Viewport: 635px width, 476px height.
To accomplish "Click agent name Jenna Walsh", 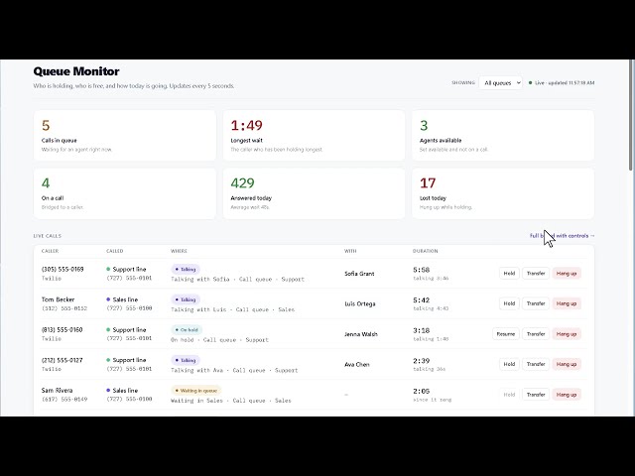I will [x=361, y=334].
